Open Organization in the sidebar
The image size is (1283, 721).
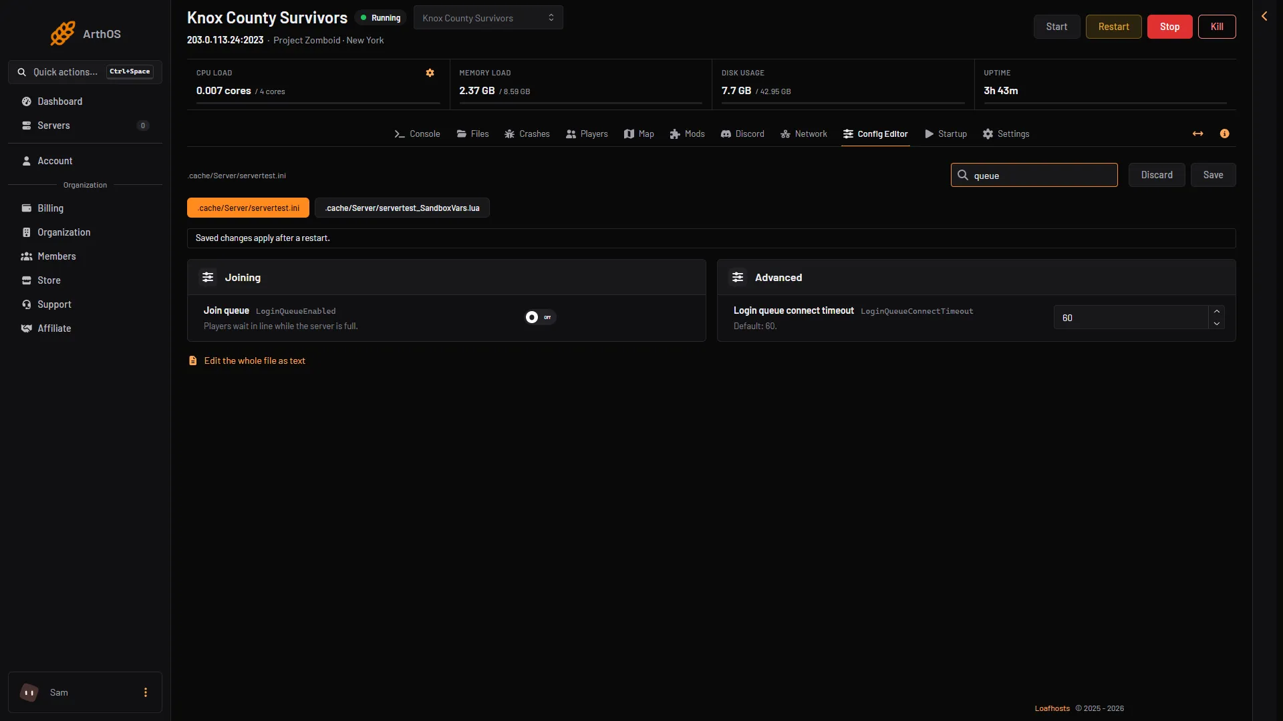[x=85, y=232]
